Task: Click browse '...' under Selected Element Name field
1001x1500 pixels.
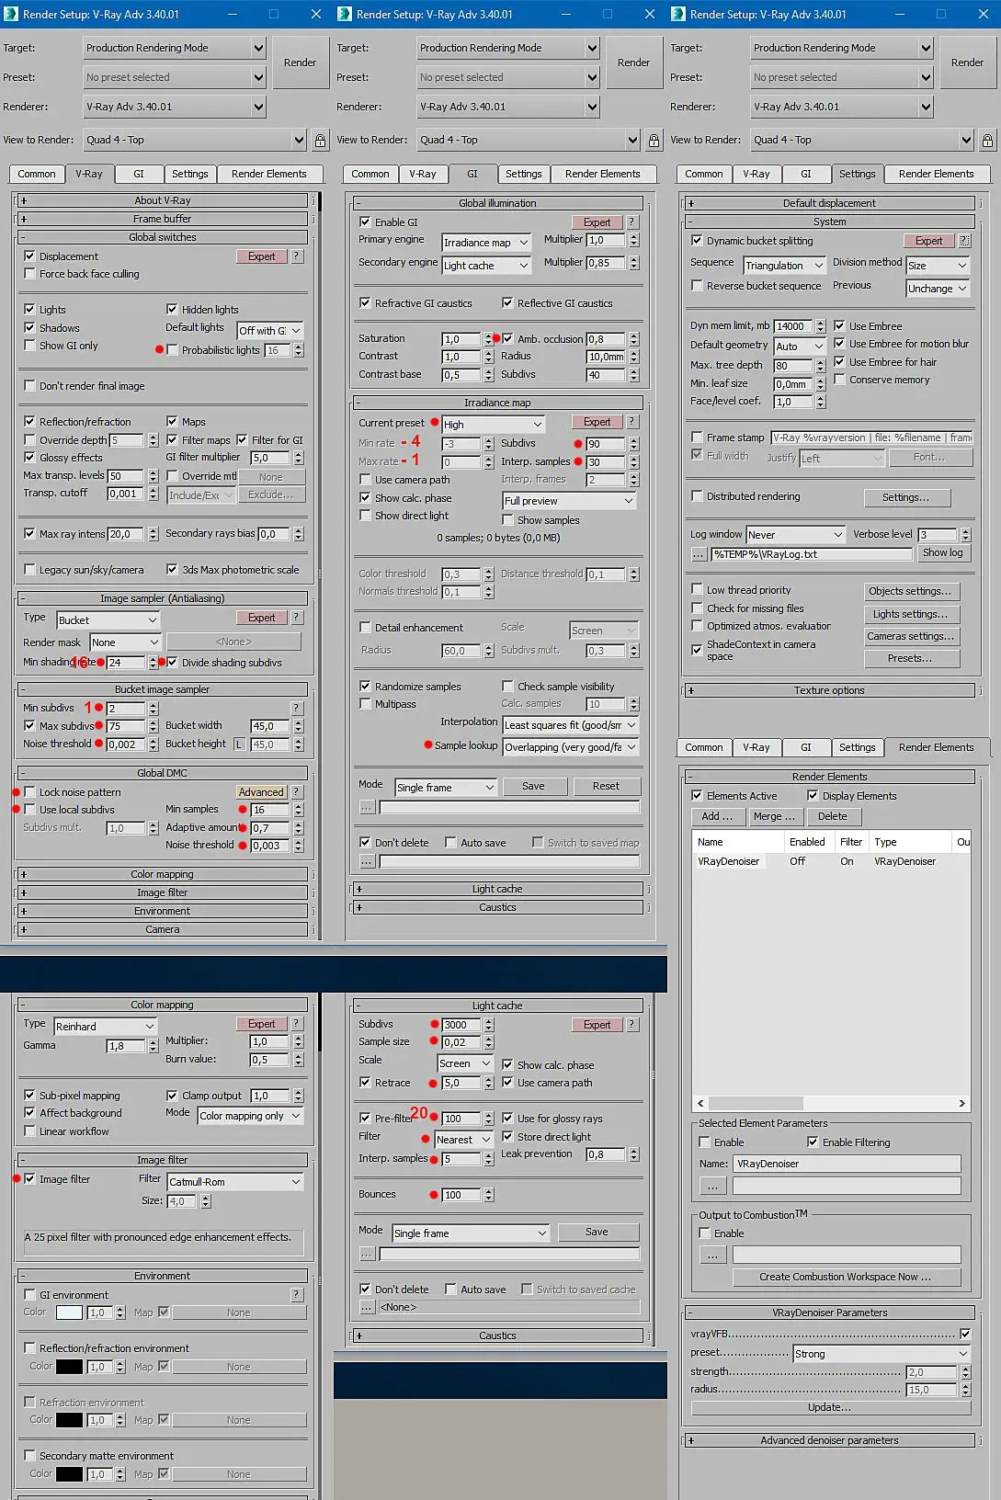Action: [712, 1187]
